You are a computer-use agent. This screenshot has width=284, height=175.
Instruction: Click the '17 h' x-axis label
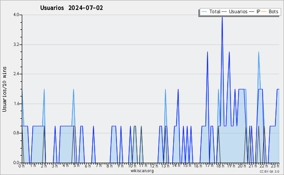pyautogui.click(x=209, y=166)
